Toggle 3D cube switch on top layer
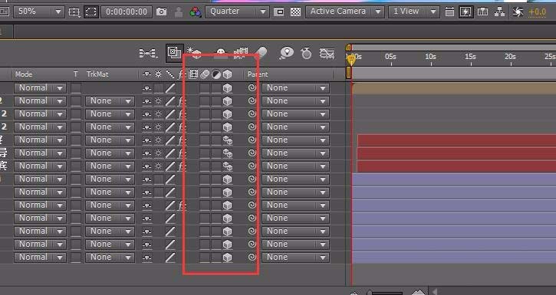 click(x=227, y=88)
